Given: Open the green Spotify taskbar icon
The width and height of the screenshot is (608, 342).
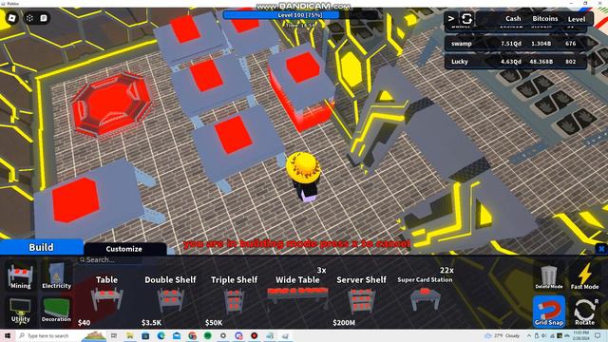Looking at the screenshot, I should point(208,335).
